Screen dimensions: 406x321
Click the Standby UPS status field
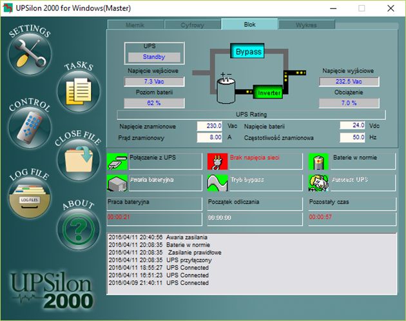[x=154, y=57]
